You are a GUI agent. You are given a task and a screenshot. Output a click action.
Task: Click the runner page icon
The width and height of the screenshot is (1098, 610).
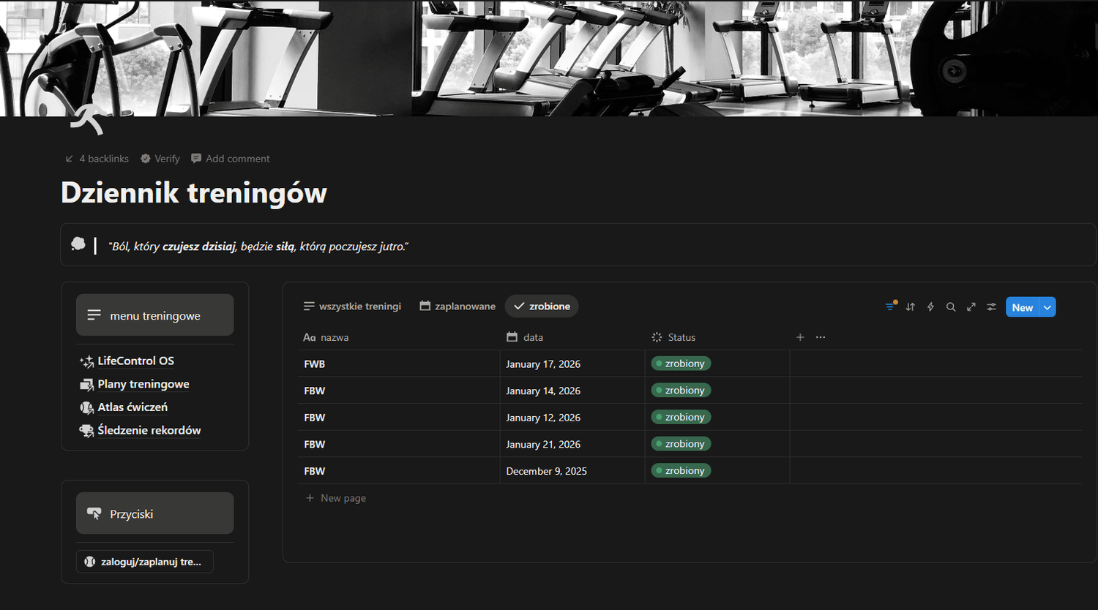coord(86,118)
